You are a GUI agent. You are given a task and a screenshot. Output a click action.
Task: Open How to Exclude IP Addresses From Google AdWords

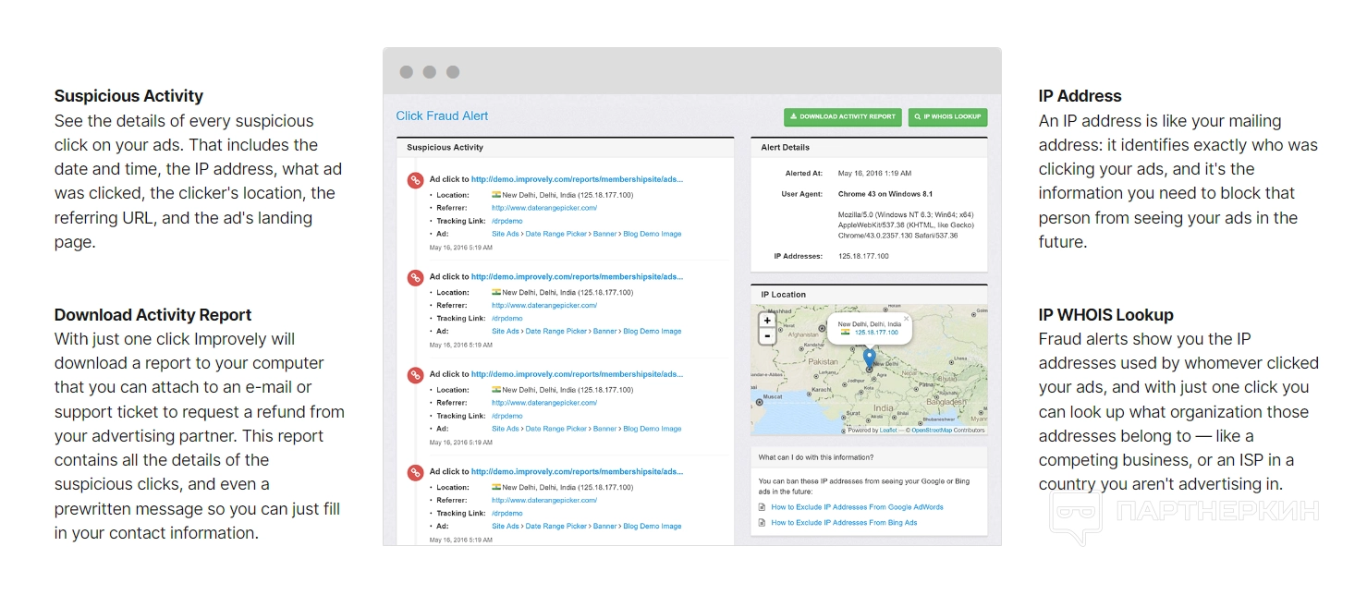pyautogui.click(x=857, y=507)
